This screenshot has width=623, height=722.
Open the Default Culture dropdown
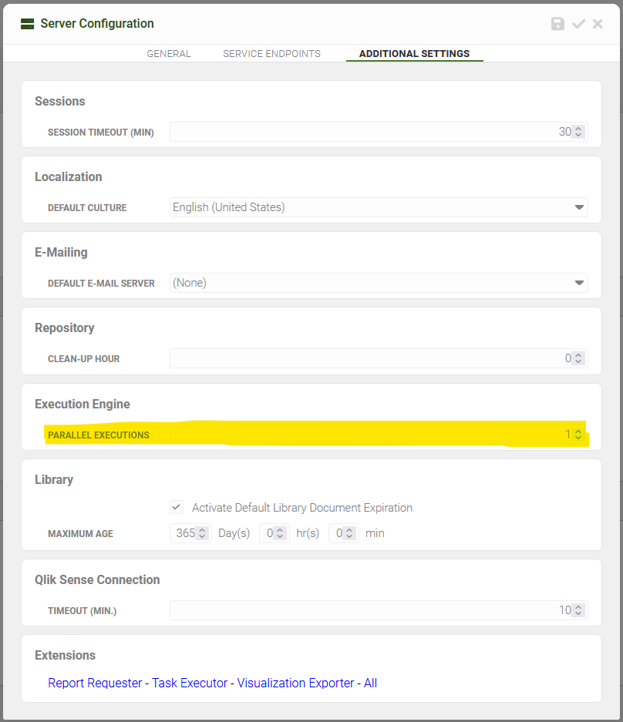click(379, 207)
